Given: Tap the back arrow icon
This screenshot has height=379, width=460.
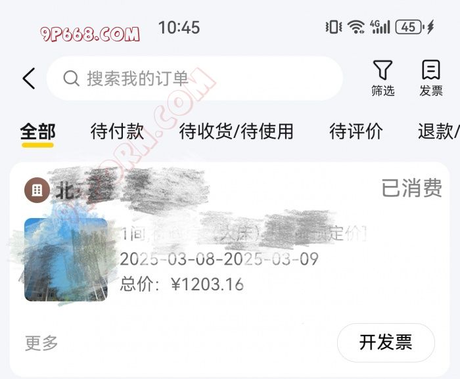Looking at the screenshot, I should pyautogui.click(x=29, y=78).
